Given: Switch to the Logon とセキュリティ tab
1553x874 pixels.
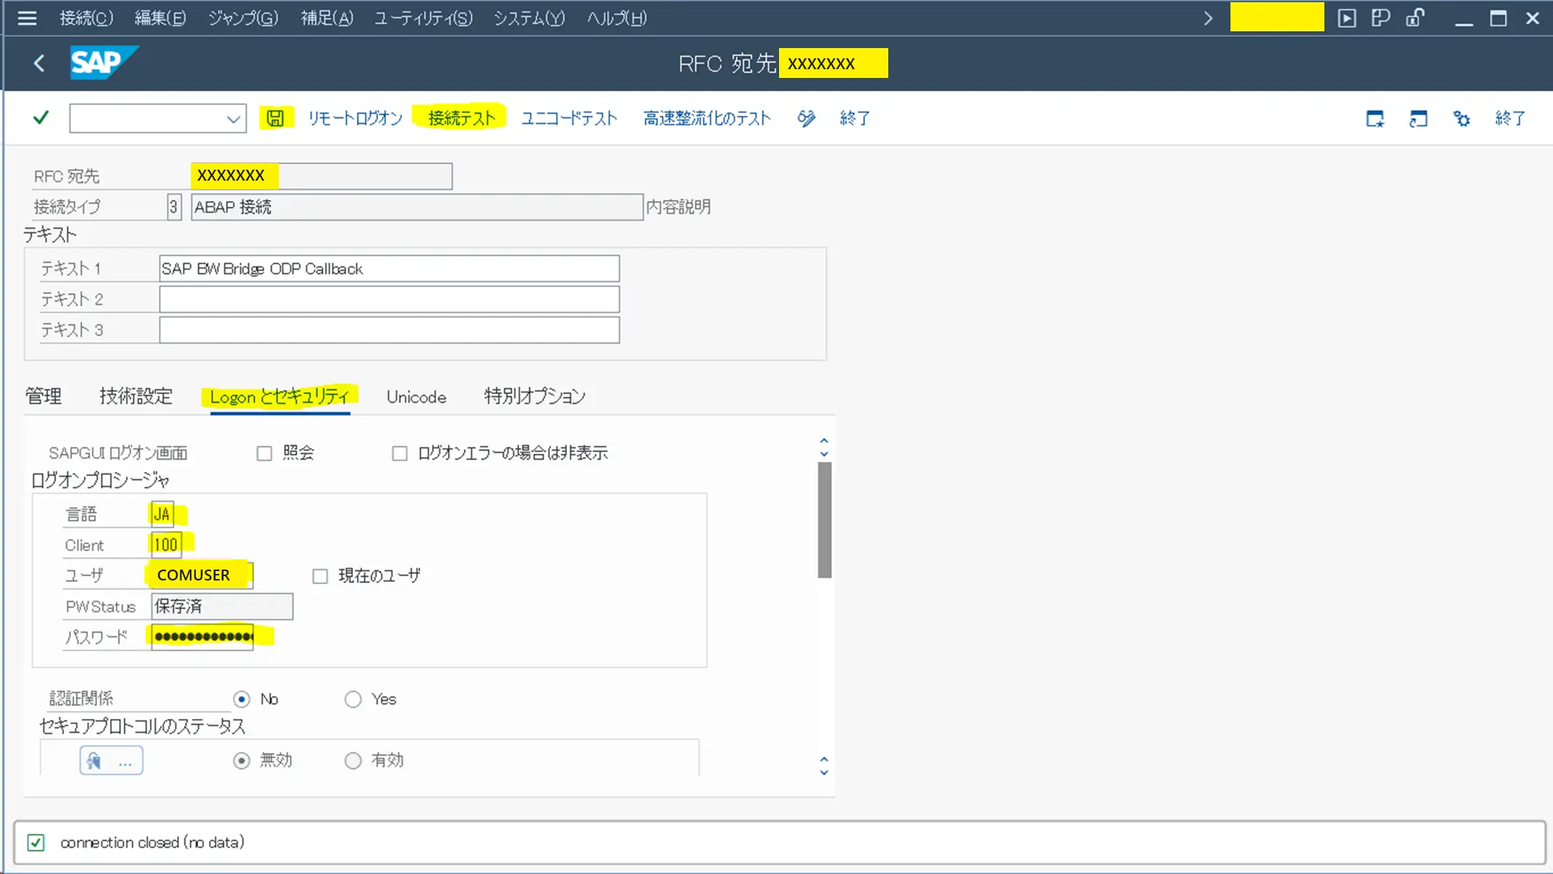Looking at the screenshot, I should tap(280, 396).
